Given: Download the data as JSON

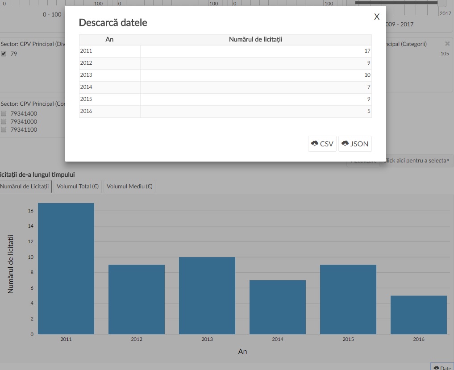Looking at the screenshot, I should pyautogui.click(x=355, y=144).
